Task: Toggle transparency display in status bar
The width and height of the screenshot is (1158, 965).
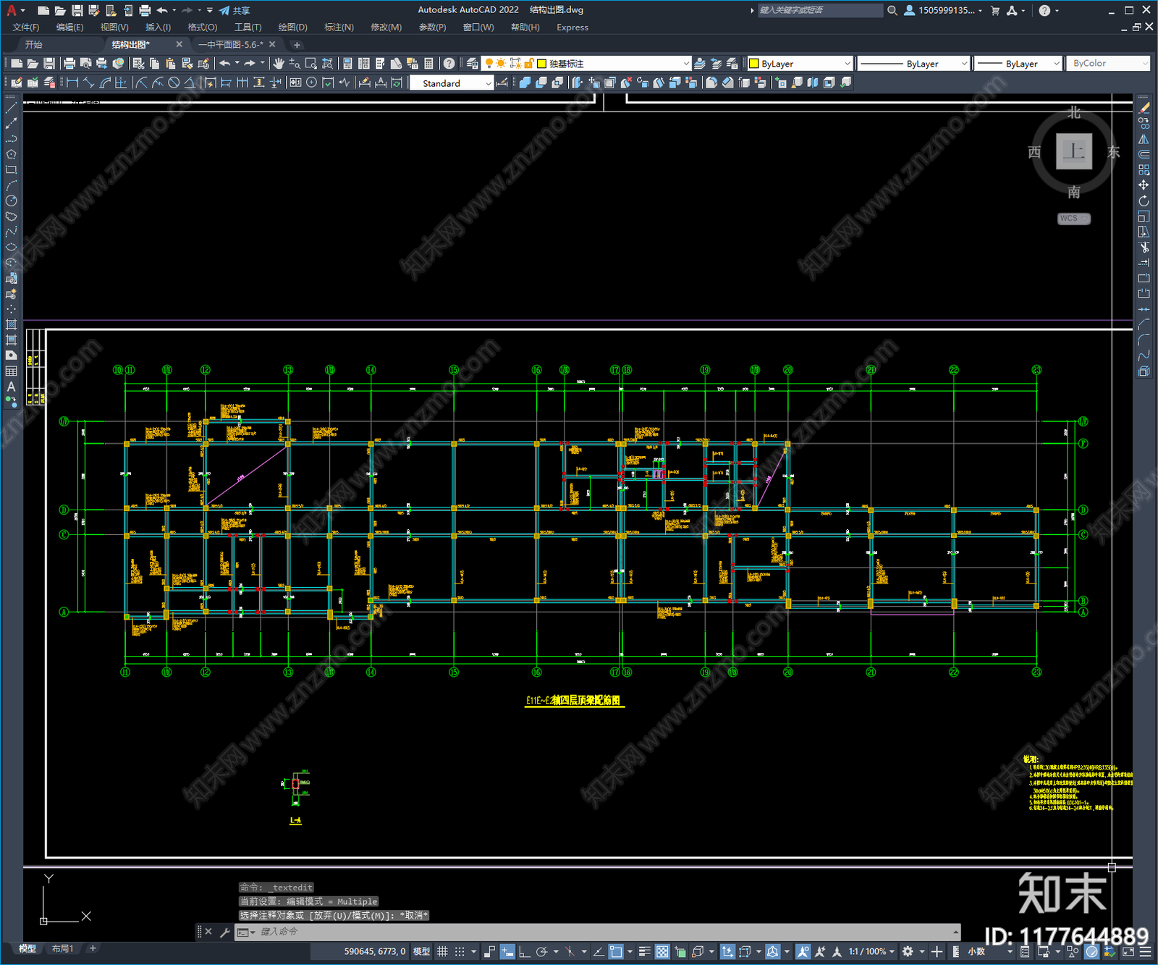Action: [x=662, y=951]
